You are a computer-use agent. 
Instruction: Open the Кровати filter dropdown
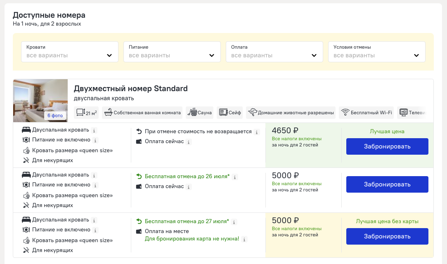click(x=70, y=52)
